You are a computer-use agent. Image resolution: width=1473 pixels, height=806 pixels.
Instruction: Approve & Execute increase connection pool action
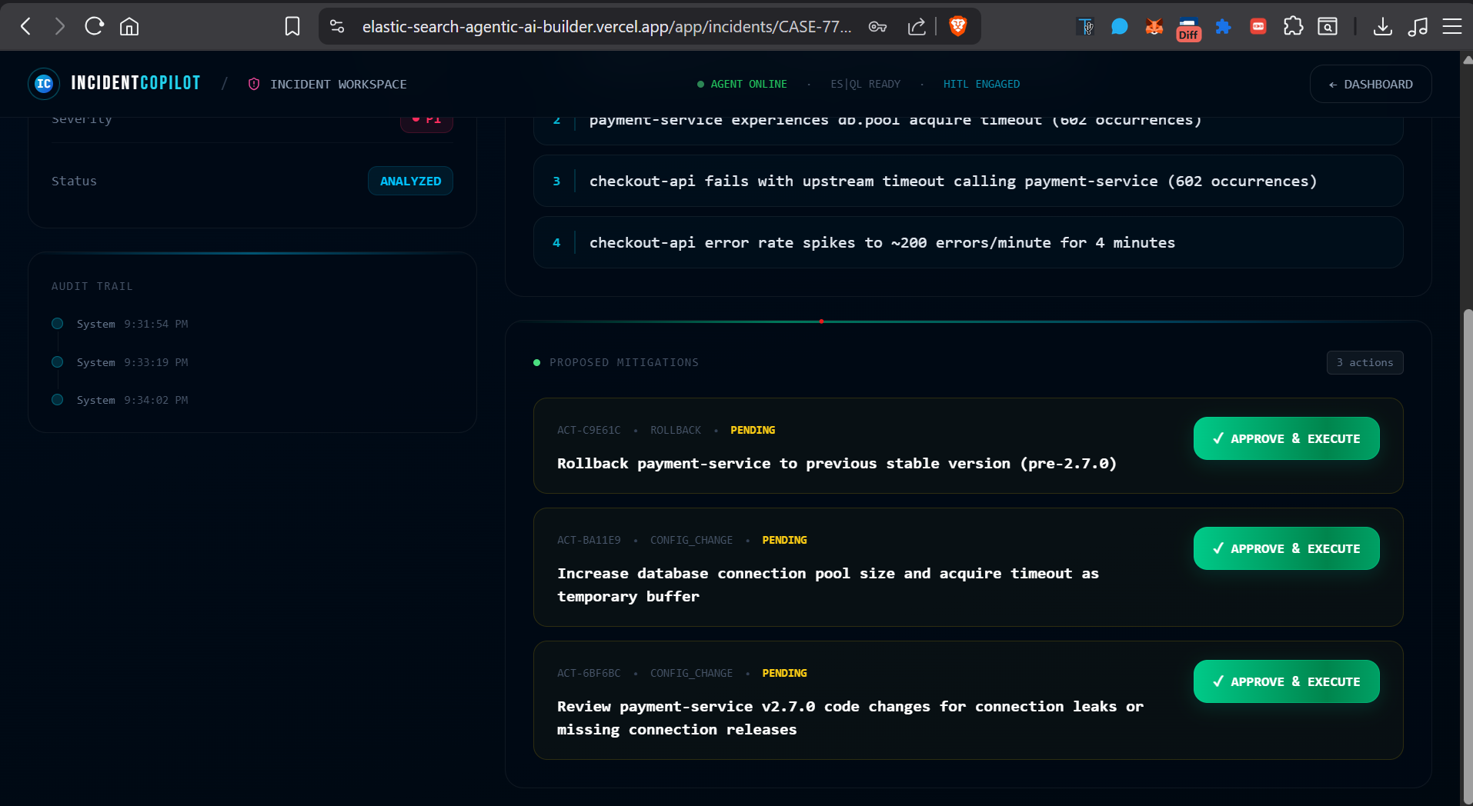pyautogui.click(x=1286, y=548)
